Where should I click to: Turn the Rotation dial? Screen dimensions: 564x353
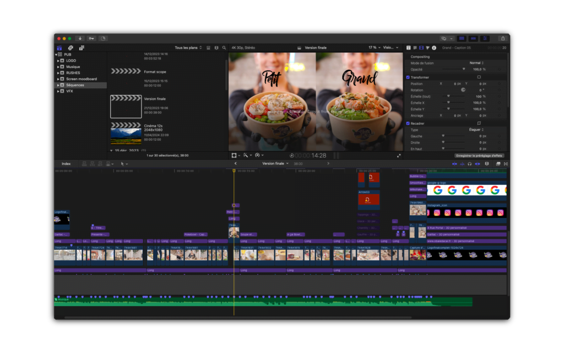463,90
